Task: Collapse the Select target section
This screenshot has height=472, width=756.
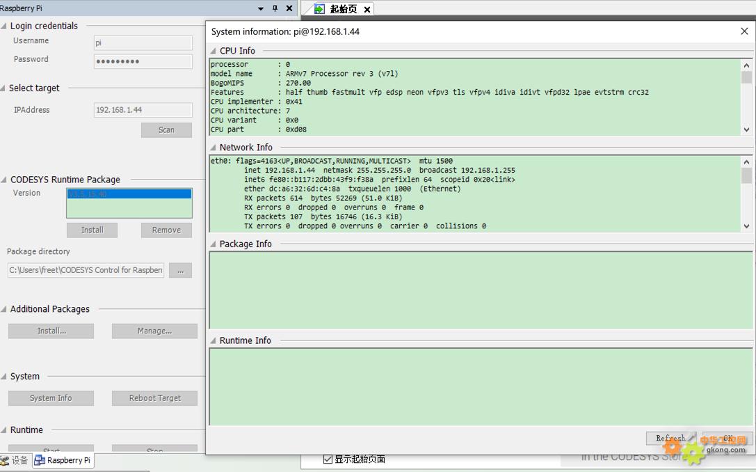Action: click(4, 88)
